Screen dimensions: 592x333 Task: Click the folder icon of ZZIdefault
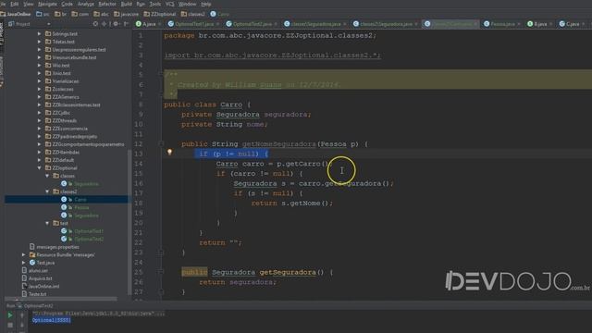click(x=48, y=160)
